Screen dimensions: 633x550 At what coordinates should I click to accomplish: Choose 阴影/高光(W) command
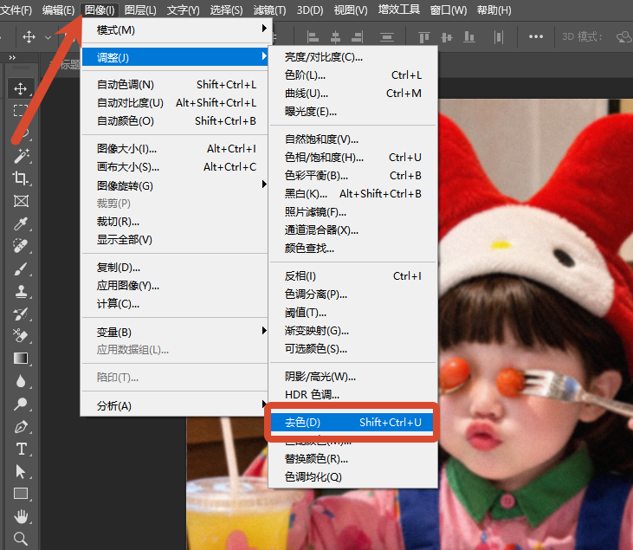coord(352,377)
